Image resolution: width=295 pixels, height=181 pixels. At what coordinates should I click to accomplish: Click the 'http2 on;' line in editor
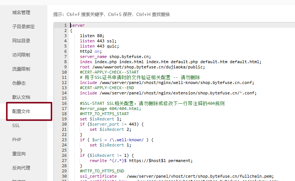click(90, 52)
